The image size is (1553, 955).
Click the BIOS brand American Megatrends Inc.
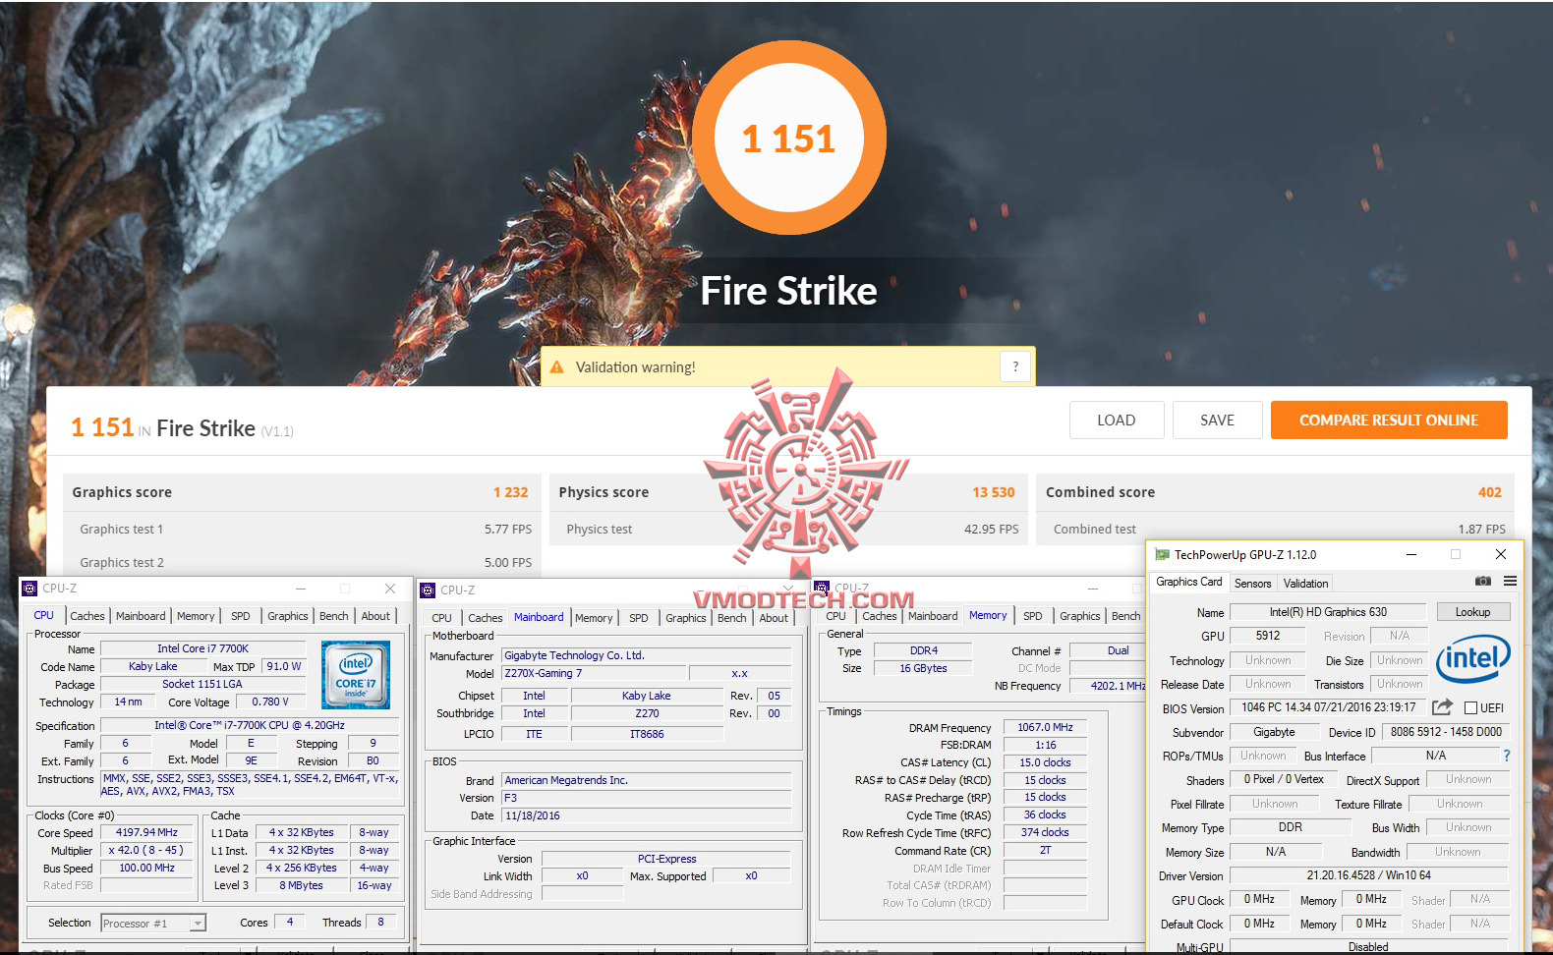[x=646, y=780]
